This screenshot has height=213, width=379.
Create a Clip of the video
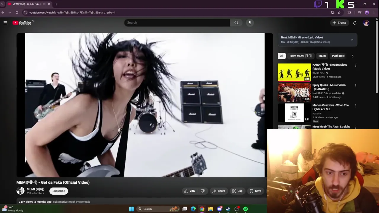click(237, 191)
